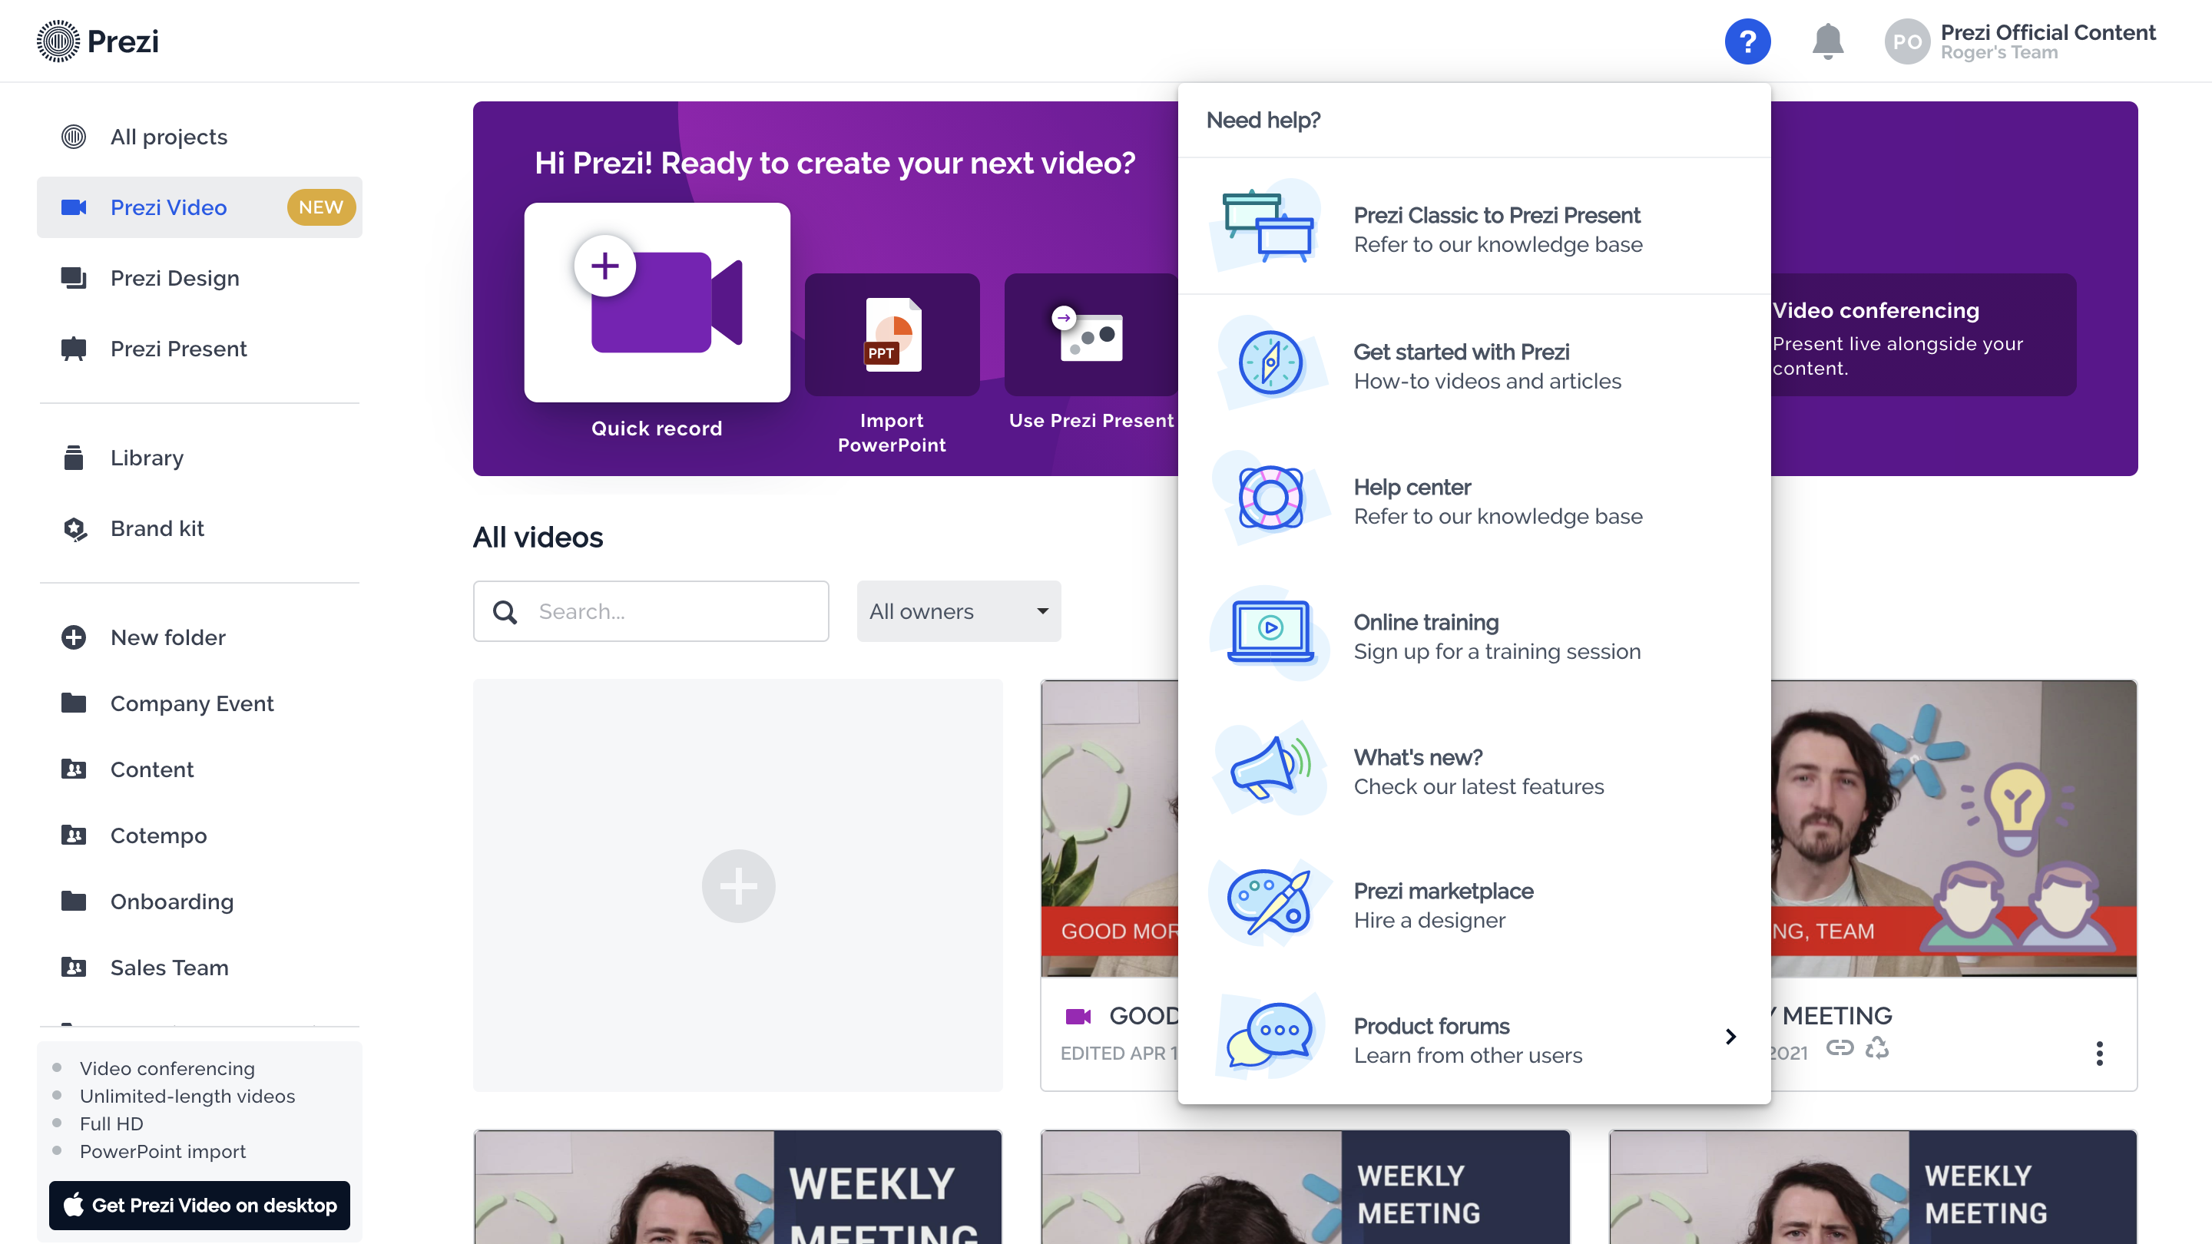The image size is (2212, 1244).
Task: Click the NEW badge beside Prezi Video
Action: coord(321,207)
